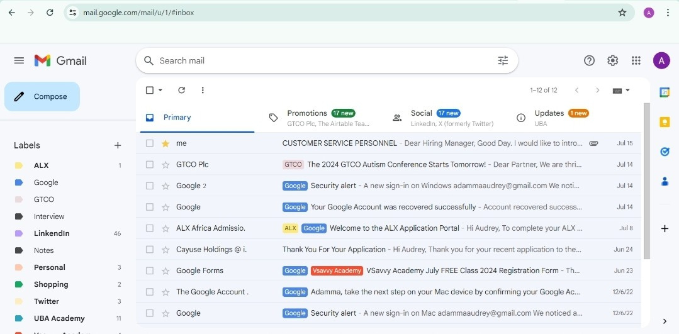Star the Google Forms email

tap(166, 270)
